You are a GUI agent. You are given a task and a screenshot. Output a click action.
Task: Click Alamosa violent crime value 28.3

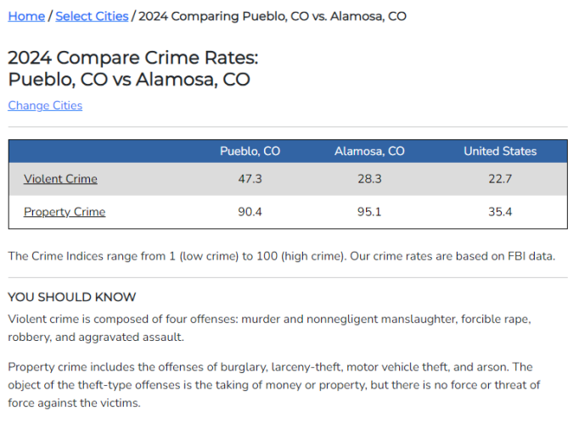pyautogui.click(x=369, y=179)
